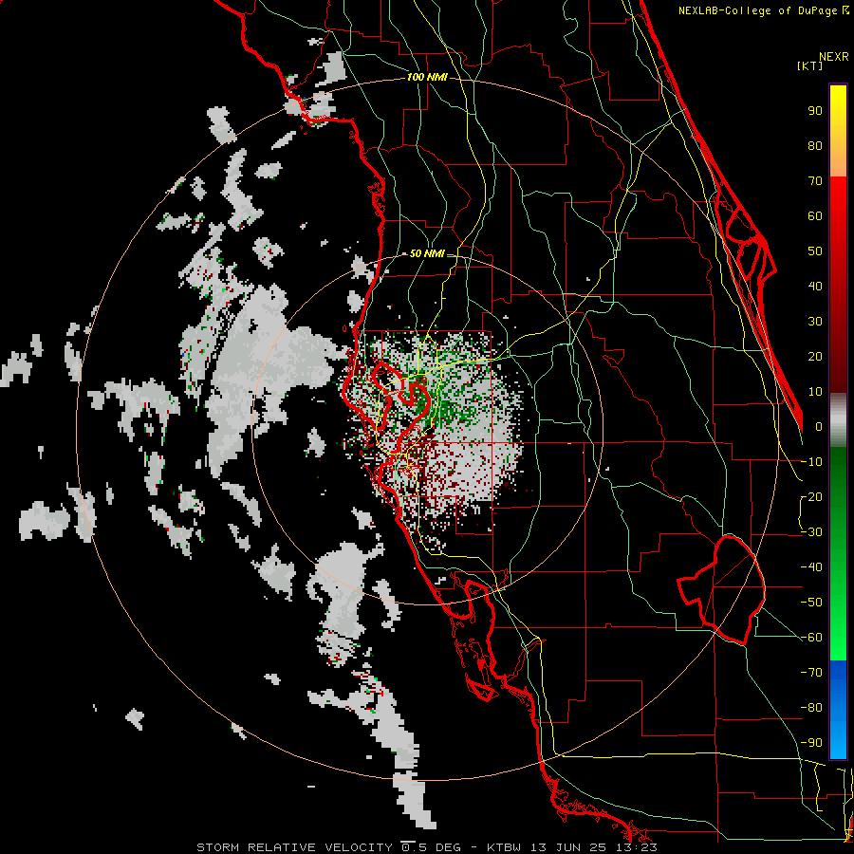Click the positive 60 knot scale label
The image size is (854, 854).
pyautogui.click(x=815, y=215)
